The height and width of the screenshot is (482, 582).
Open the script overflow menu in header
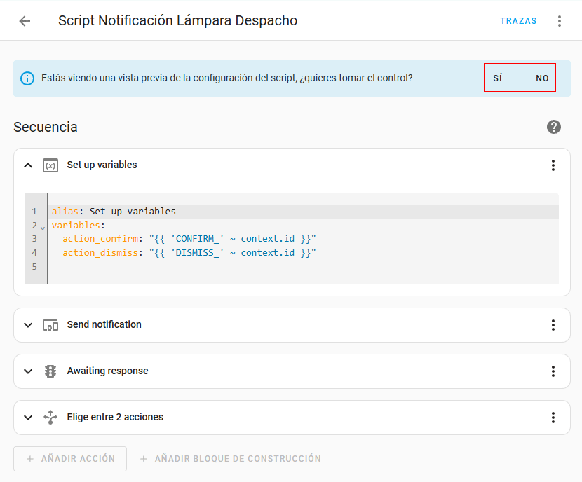tap(559, 21)
